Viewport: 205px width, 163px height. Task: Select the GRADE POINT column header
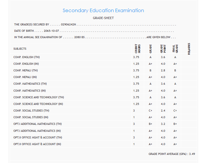pyautogui.click(x=163, y=49)
